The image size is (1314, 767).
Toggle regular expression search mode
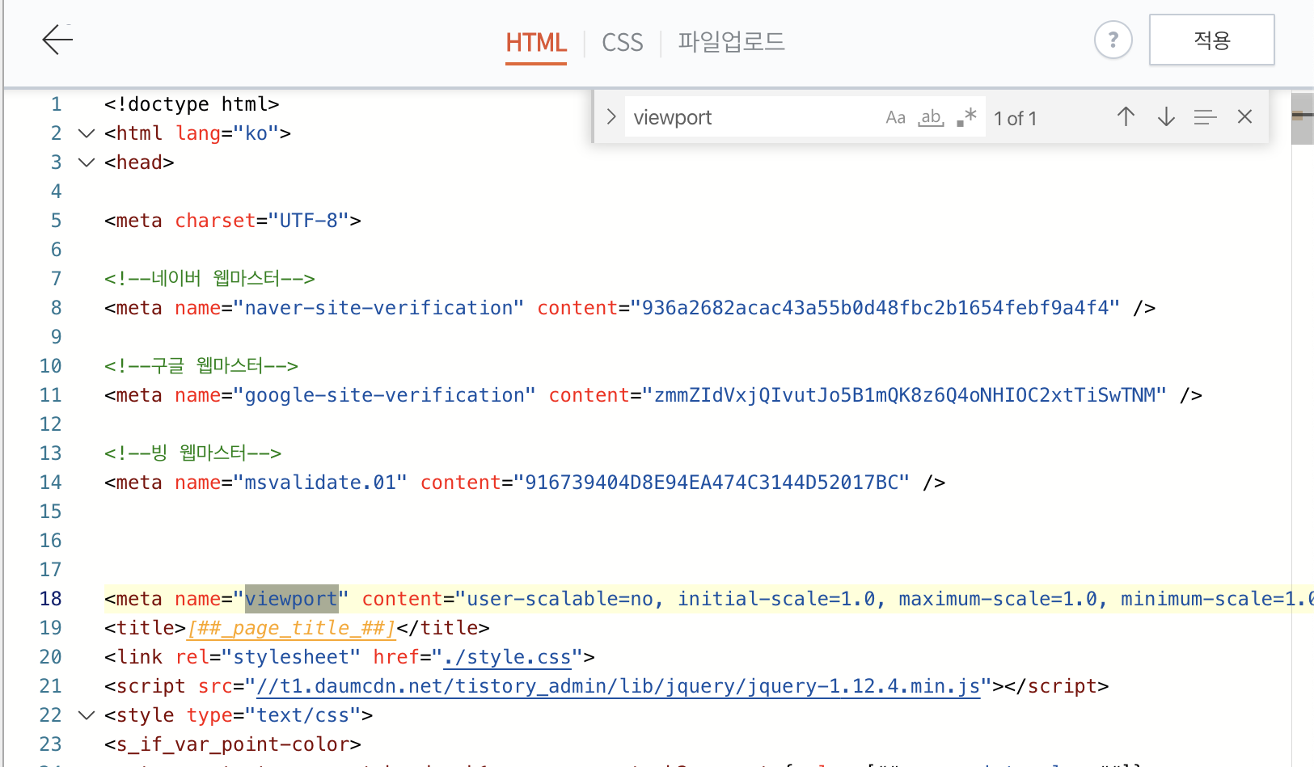pyautogui.click(x=965, y=116)
